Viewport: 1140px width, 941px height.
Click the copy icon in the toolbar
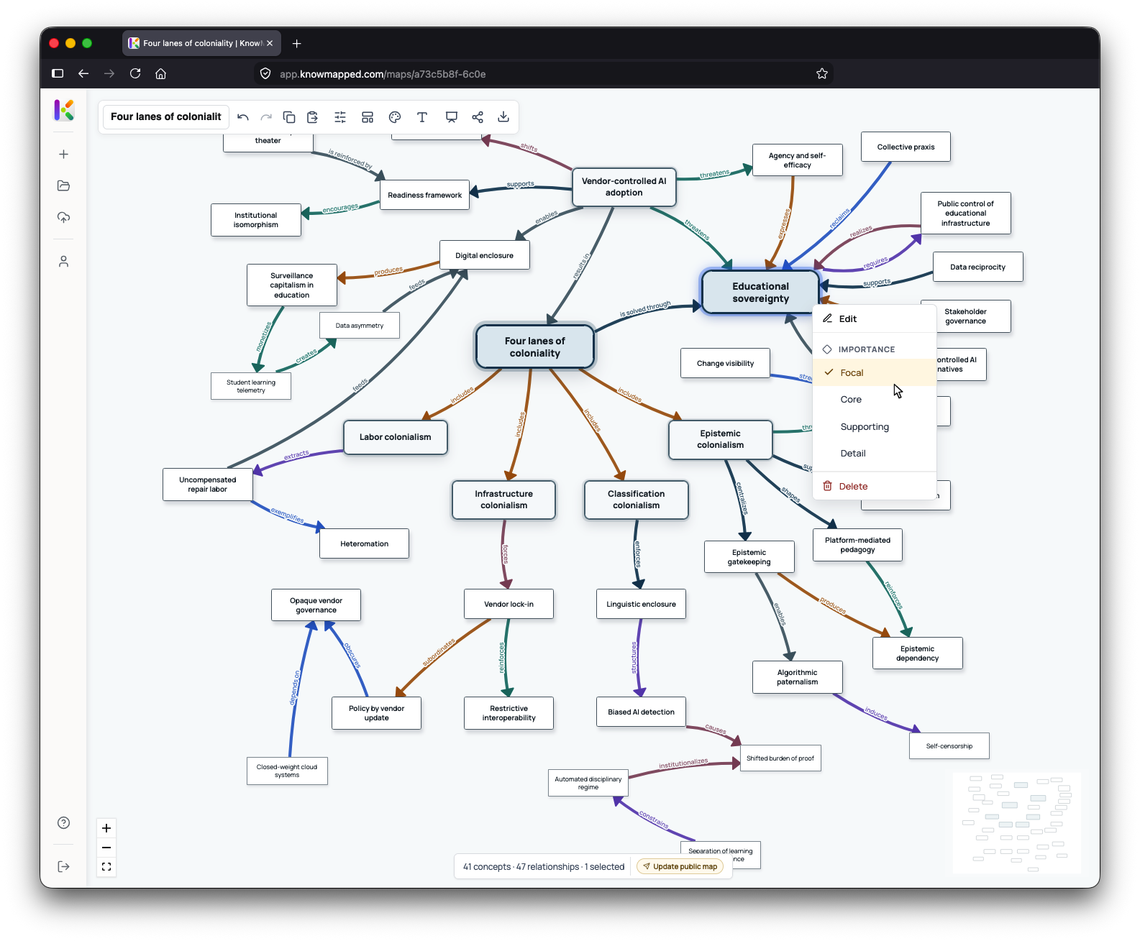pyautogui.click(x=289, y=117)
